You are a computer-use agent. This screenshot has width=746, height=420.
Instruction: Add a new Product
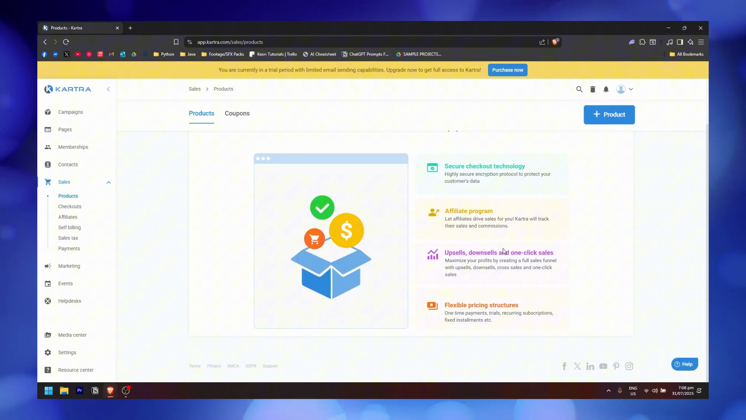[x=609, y=115]
